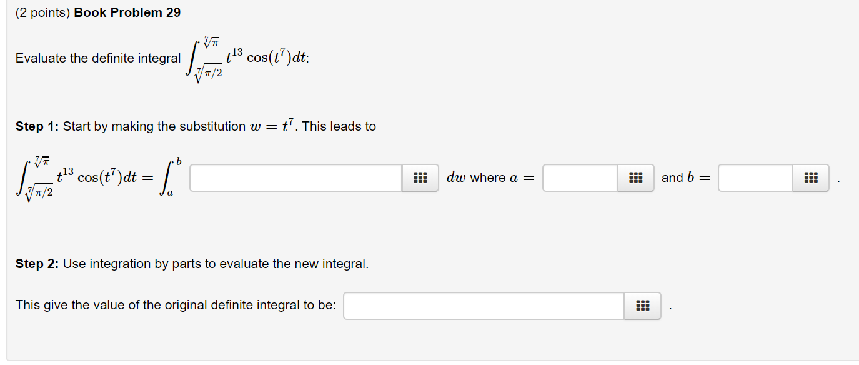Select the Step 1 heading label
Screen dimensions: 859x365
(33, 126)
